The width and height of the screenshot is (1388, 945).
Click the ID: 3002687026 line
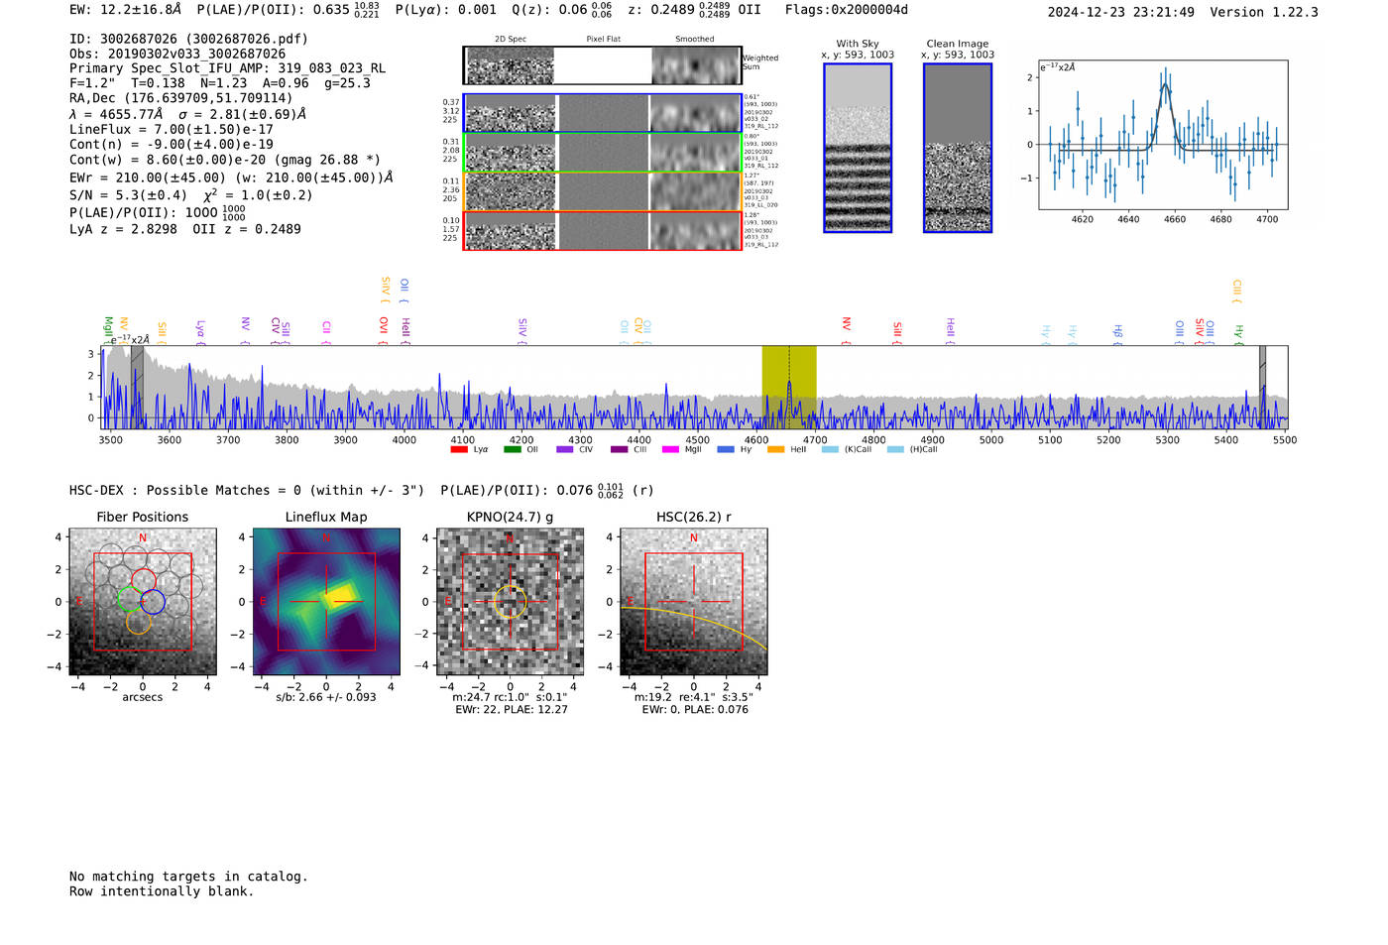(188, 39)
